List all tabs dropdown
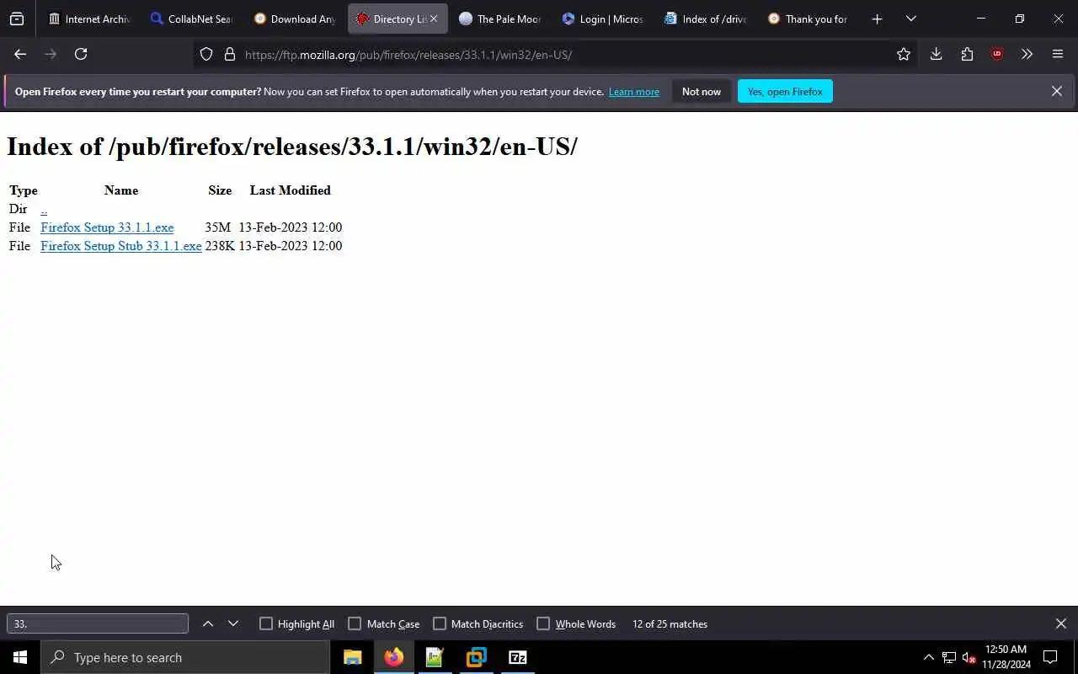 click(911, 19)
